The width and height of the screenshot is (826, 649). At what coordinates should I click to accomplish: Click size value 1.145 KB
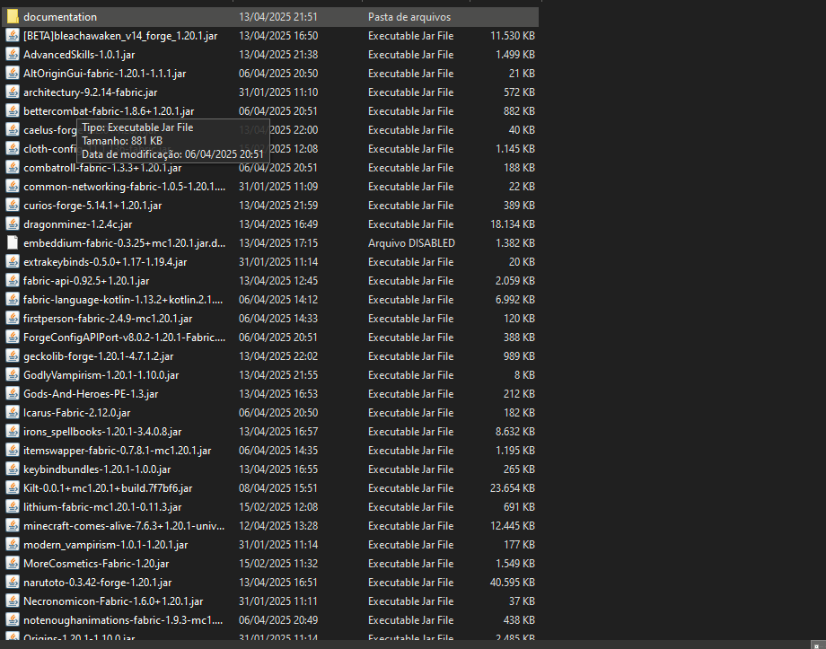(x=515, y=149)
